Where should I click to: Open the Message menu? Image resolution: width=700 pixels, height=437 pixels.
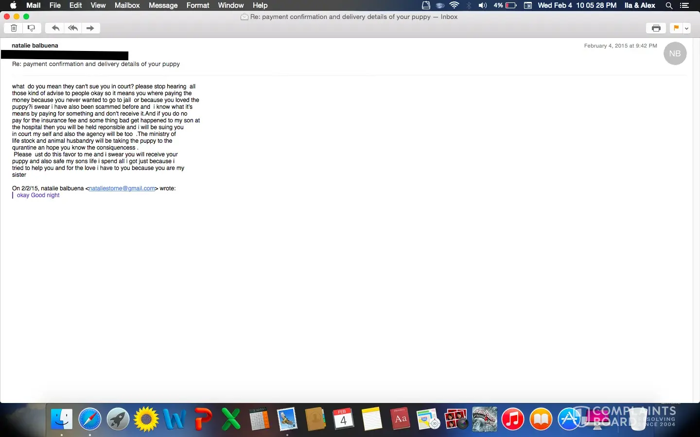(163, 5)
